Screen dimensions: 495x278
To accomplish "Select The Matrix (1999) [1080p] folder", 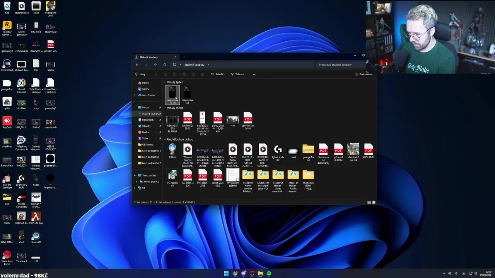I will (308, 180).
